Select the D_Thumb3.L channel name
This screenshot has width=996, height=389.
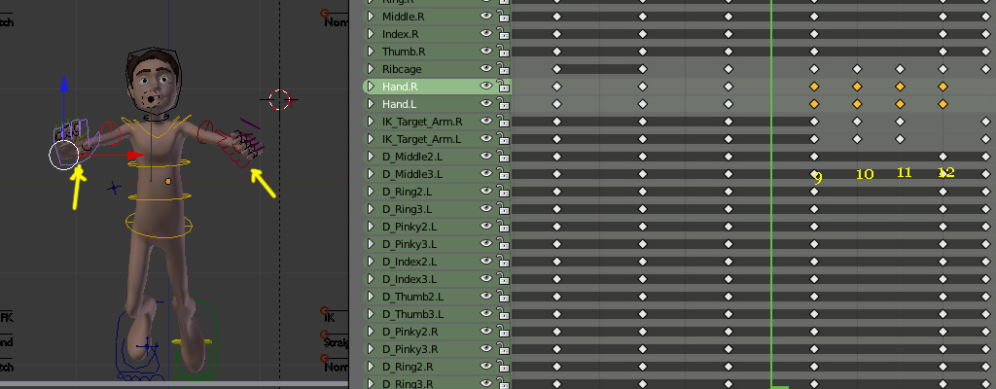tap(412, 314)
